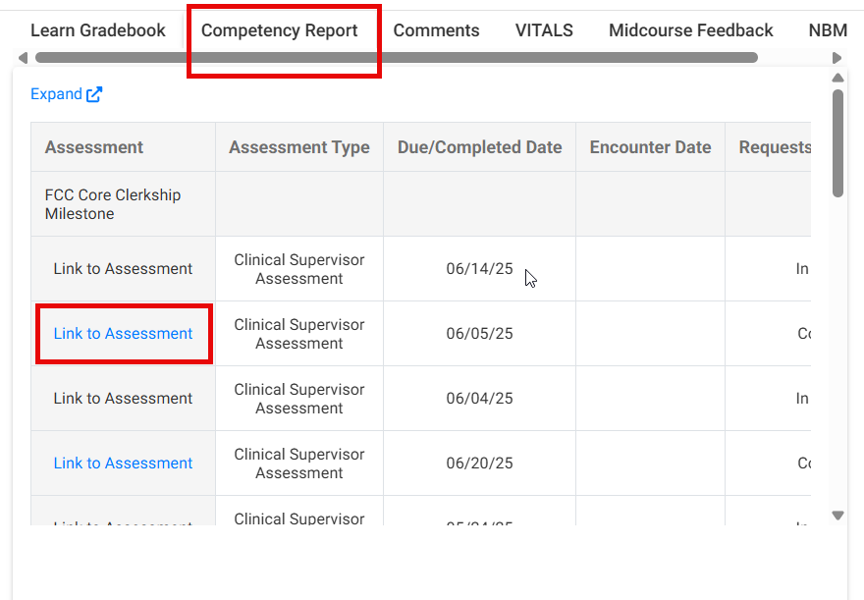This screenshot has width=864, height=600.
Task: Open Link to Assessment dated 06/05/25
Action: click(123, 333)
